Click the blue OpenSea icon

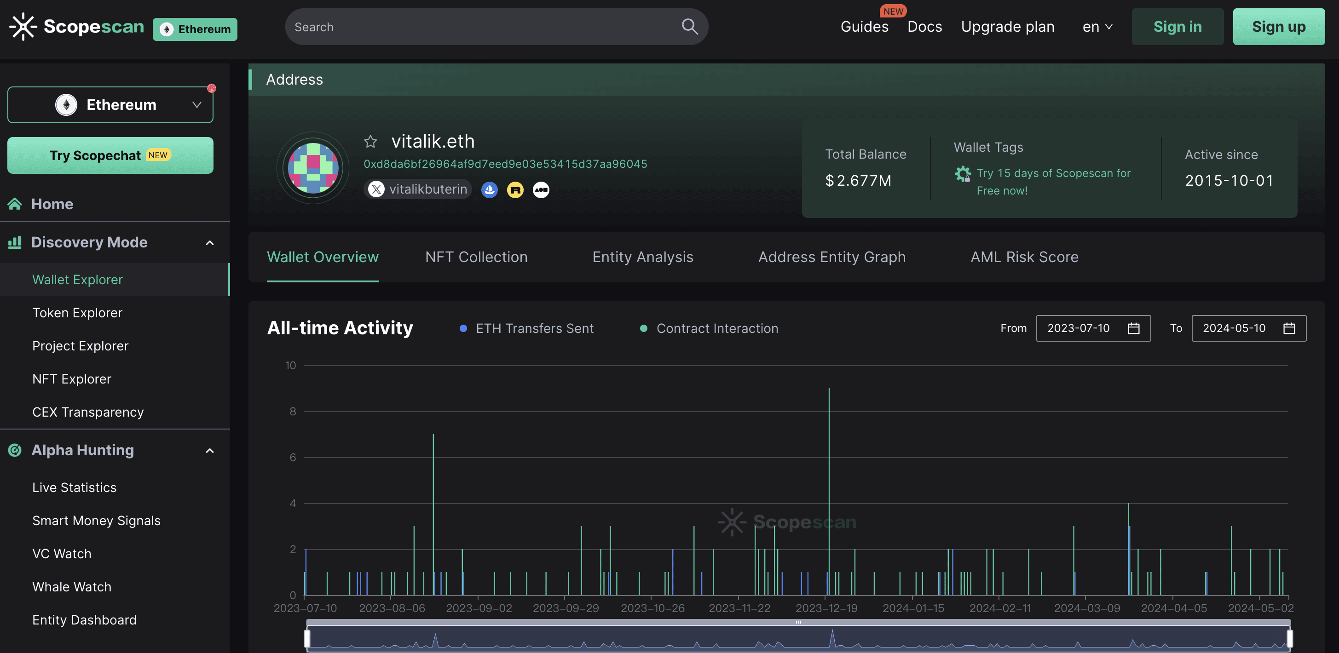click(x=489, y=189)
